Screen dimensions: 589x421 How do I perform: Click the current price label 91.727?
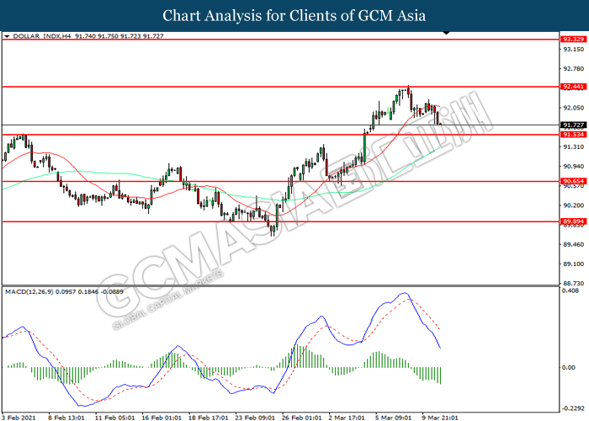coord(573,125)
